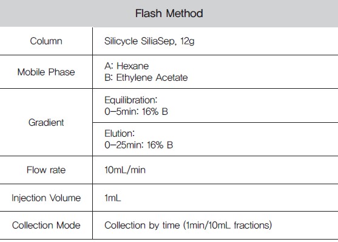The width and height of the screenshot is (338, 242).
Task: Click the word Method in the header
Action: (x=184, y=13)
